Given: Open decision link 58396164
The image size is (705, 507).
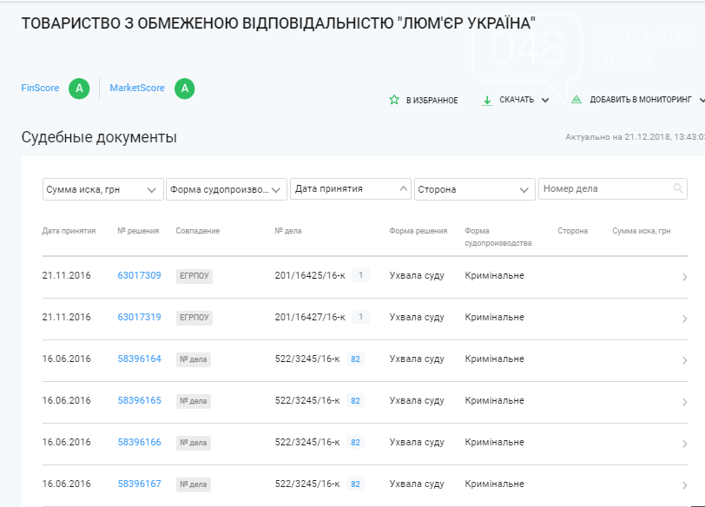Looking at the screenshot, I should pos(140,359).
